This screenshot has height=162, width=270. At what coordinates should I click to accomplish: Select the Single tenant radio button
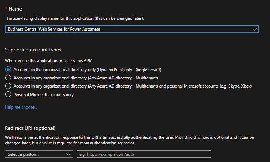(x=8, y=70)
